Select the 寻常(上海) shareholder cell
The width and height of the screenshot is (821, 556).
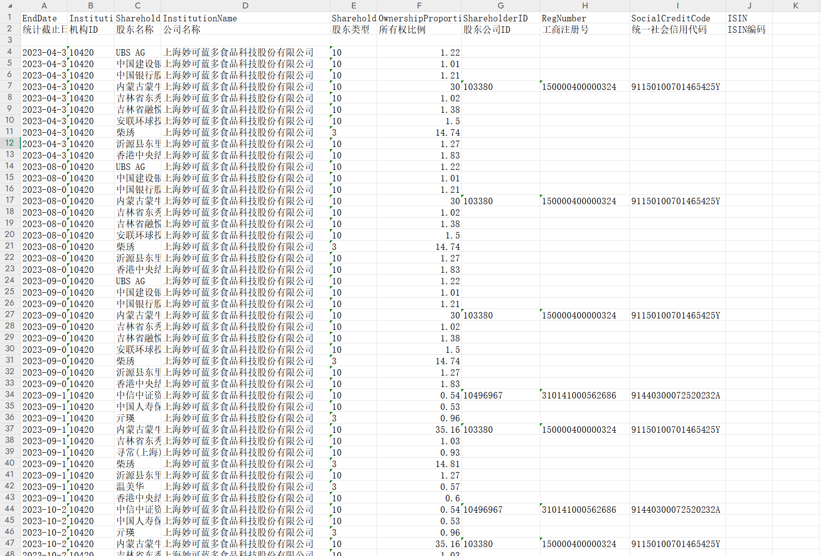(137, 453)
